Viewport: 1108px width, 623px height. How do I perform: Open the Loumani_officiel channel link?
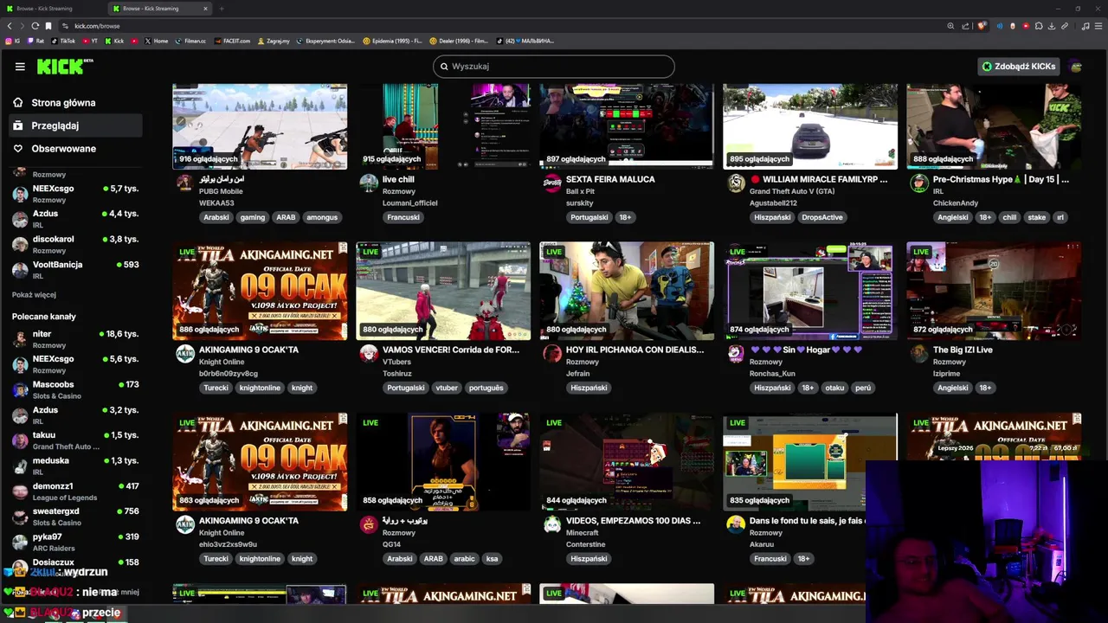409,203
